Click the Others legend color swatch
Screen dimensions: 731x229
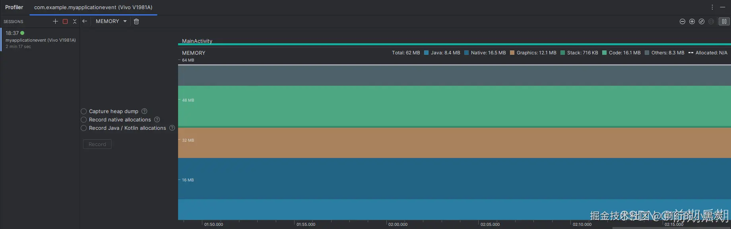point(647,53)
